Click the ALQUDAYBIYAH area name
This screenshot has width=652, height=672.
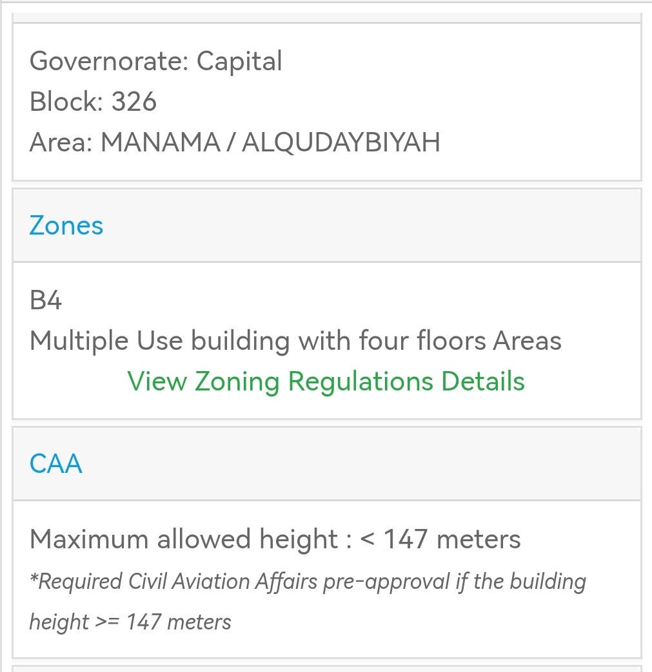(341, 142)
